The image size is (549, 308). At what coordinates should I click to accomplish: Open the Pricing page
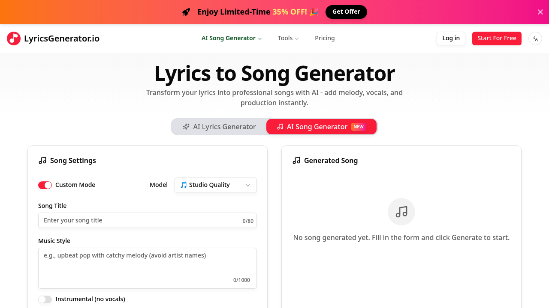tap(325, 38)
